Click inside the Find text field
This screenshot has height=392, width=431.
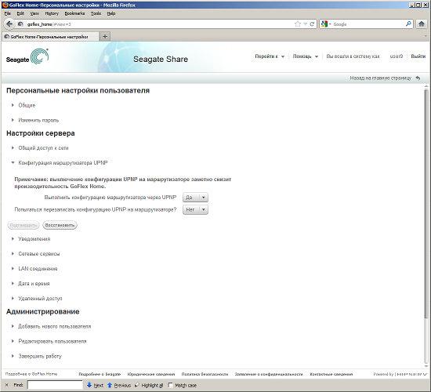click(x=55, y=385)
